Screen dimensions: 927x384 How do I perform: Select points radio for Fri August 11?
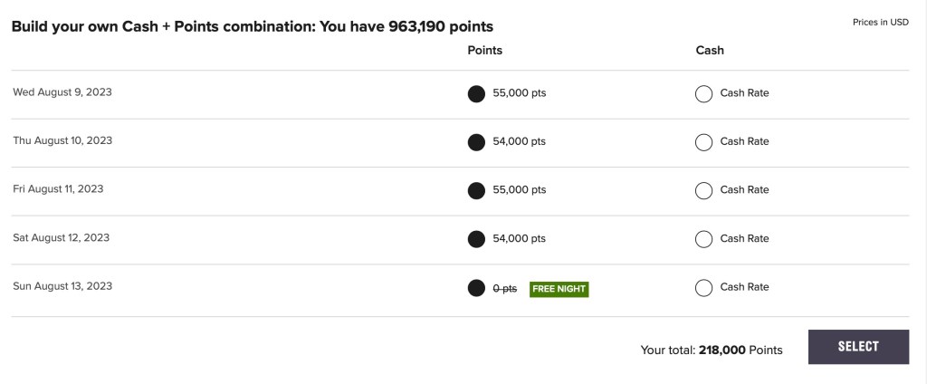point(476,190)
